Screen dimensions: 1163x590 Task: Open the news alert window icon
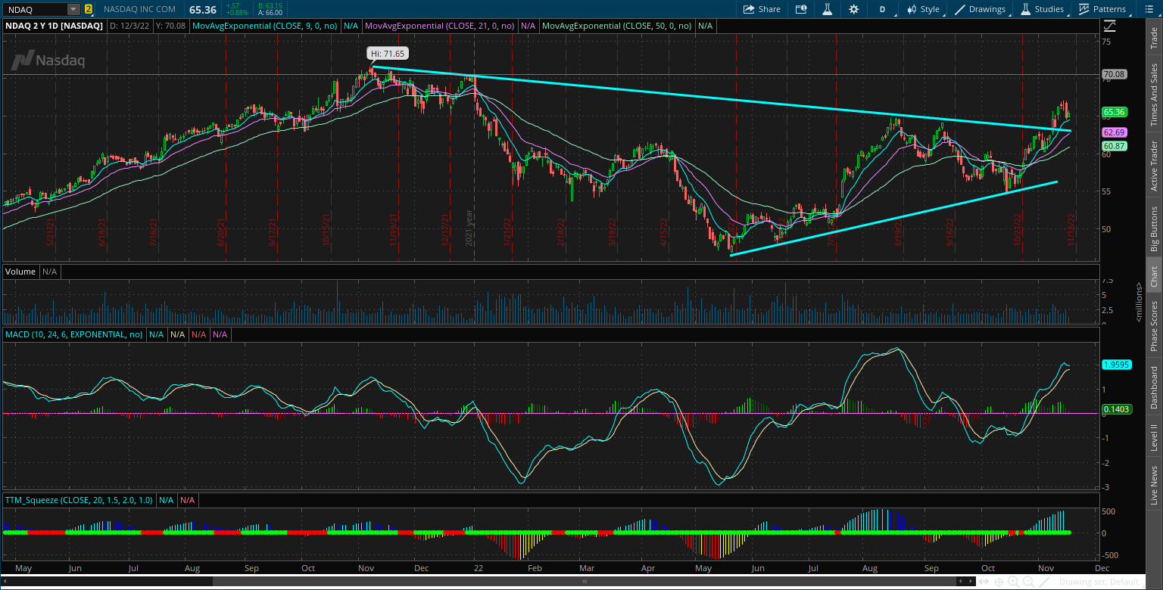point(801,9)
